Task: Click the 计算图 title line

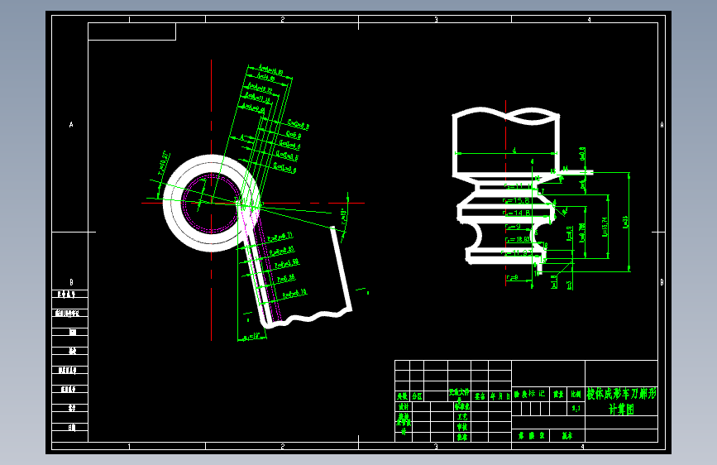Action: [x=621, y=410]
